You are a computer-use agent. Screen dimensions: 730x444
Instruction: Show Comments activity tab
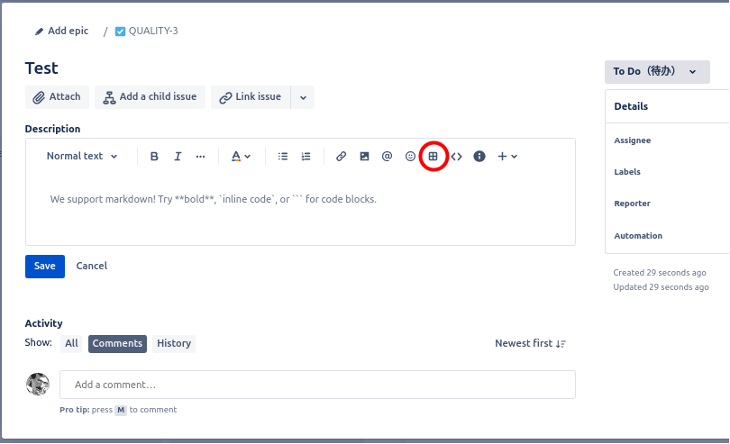tap(117, 343)
